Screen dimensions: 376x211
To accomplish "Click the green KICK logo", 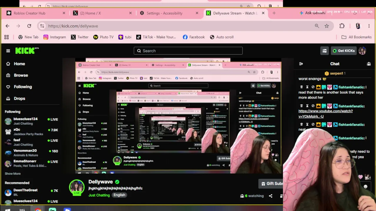I will 27,51.
